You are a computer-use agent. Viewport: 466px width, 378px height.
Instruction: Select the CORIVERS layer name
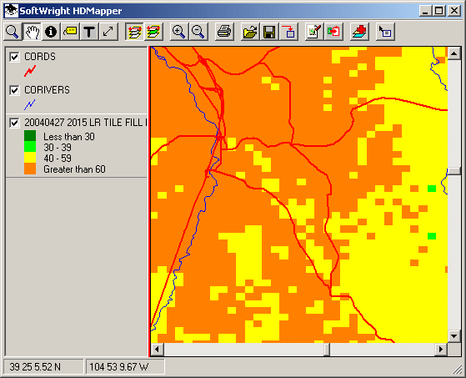tap(47, 90)
